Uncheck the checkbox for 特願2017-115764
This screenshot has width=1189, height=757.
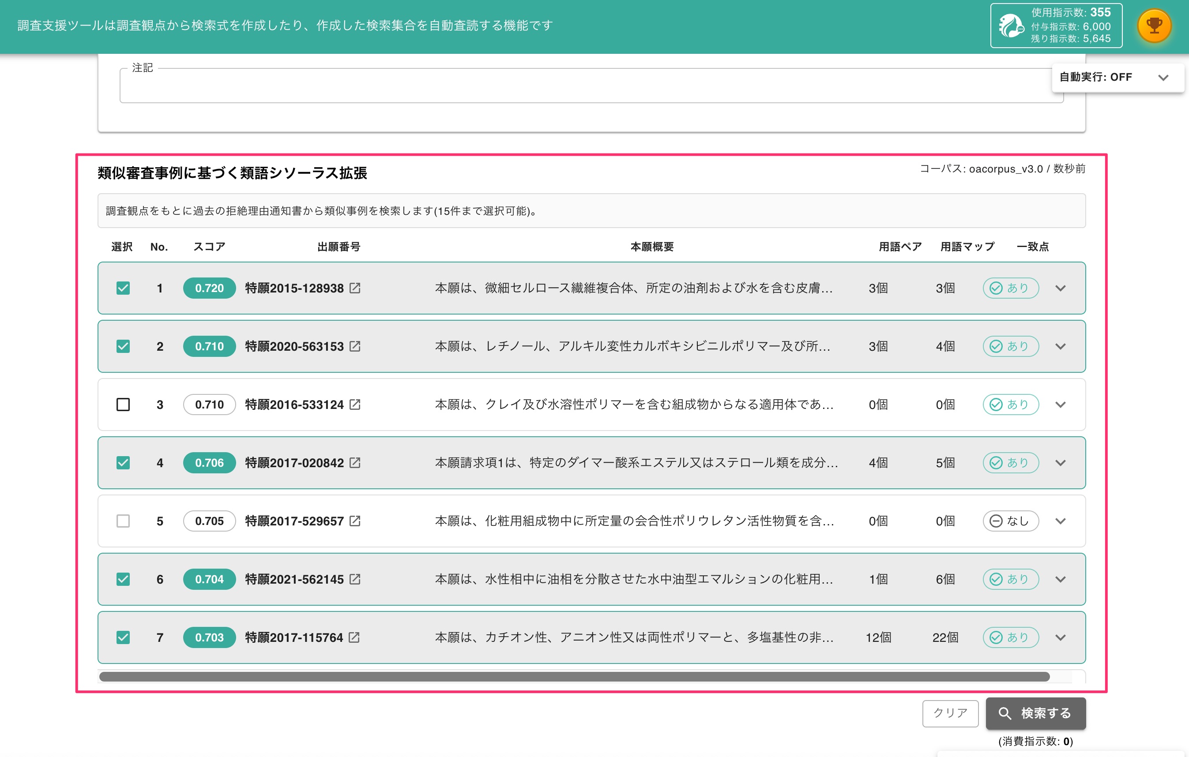[x=123, y=637]
